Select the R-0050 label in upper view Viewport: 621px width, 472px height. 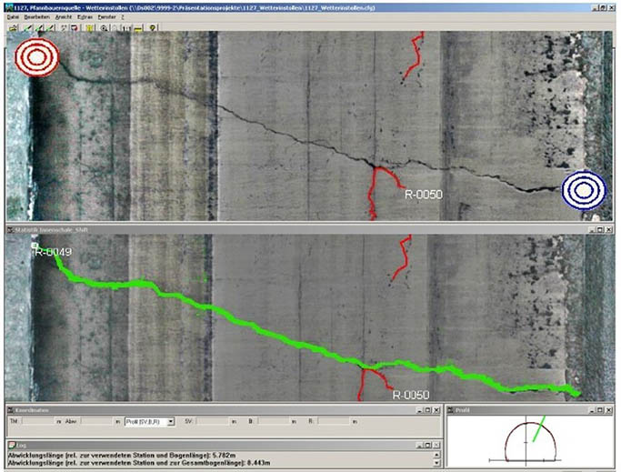click(x=423, y=194)
